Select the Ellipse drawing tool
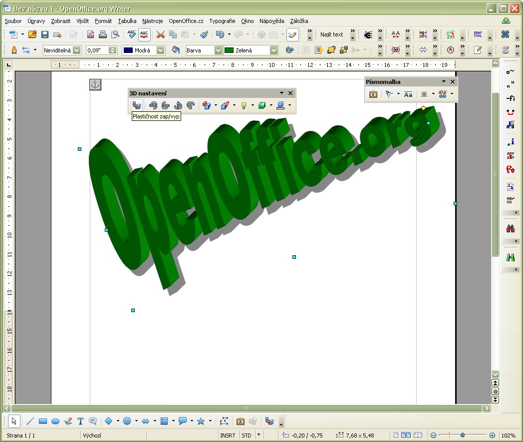This screenshot has height=442, width=523. (55, 421)
